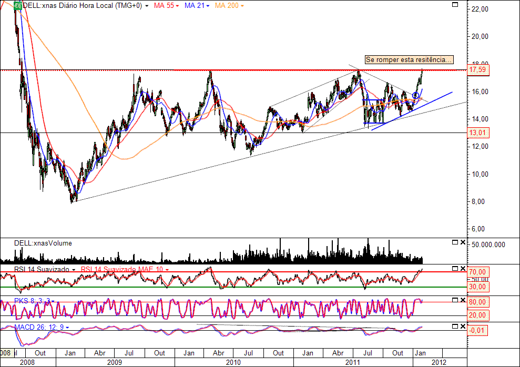The height and width of the screenshot is (367, 520).
Task: Click the RSI 30,00 level label
Action: [x=477, y=287]
